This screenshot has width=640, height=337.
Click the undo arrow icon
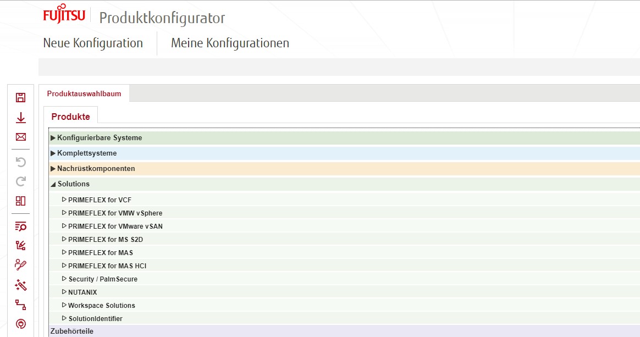tap(20, 162)
